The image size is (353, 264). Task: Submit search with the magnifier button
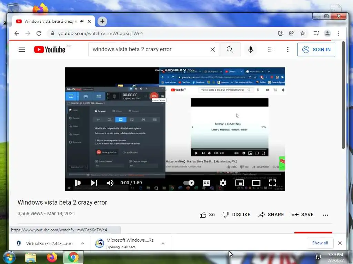pos(230,49)
